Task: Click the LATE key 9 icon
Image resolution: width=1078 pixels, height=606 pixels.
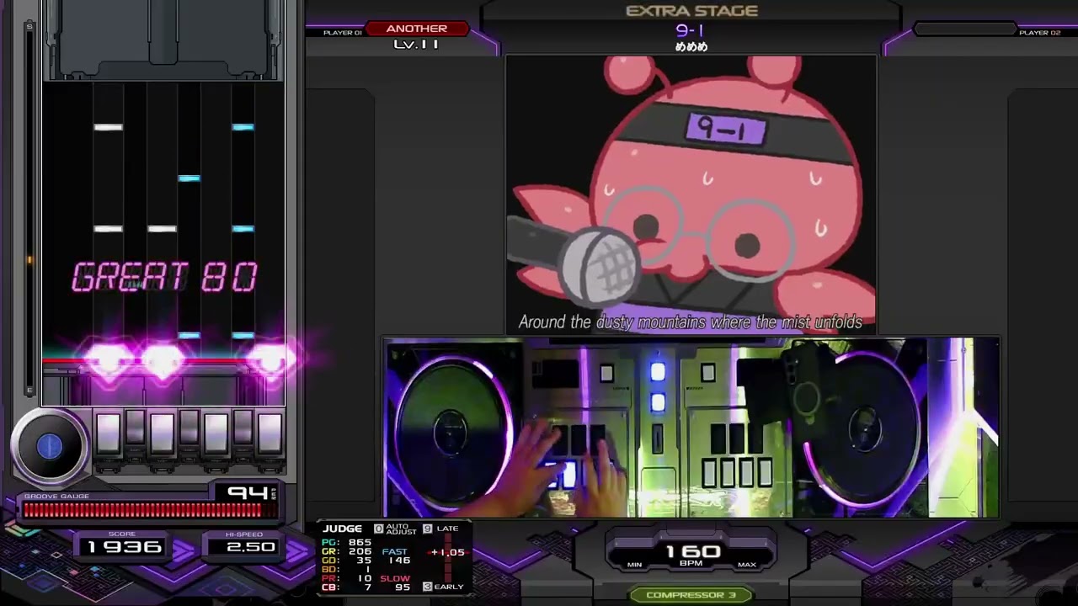Action: 428,529
